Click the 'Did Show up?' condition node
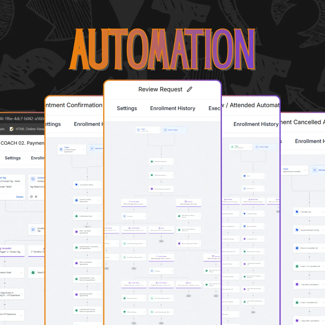 coord(253,188)
